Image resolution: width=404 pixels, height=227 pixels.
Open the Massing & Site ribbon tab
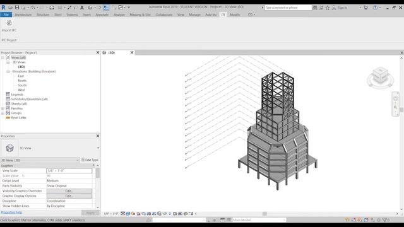140,15
